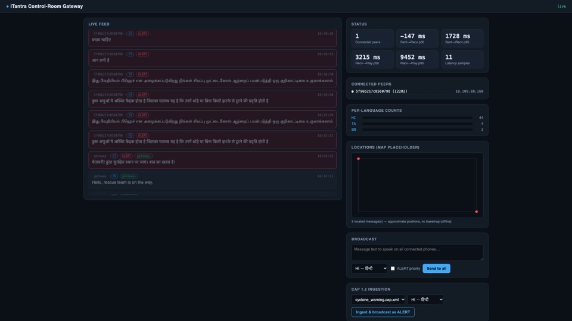Open the Tamil feed message at 16:56:58
This screenshot has height=321, width=572.
[212, 78]
